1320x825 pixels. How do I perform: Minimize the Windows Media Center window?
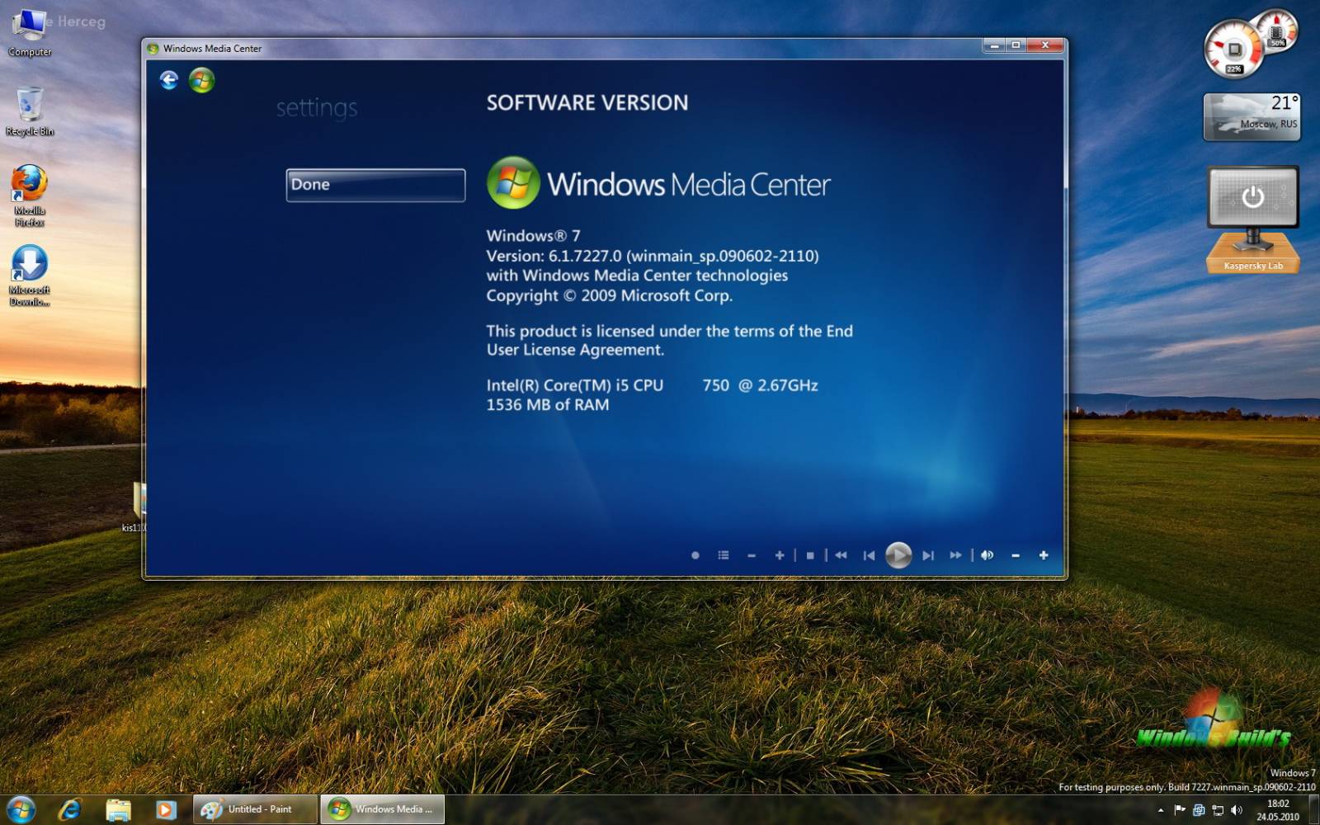coord(994,45)
